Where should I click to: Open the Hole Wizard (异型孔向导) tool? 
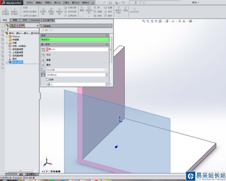point(51,12)
